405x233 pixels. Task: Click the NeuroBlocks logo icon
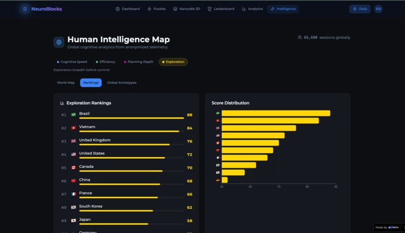pos(25,9)
